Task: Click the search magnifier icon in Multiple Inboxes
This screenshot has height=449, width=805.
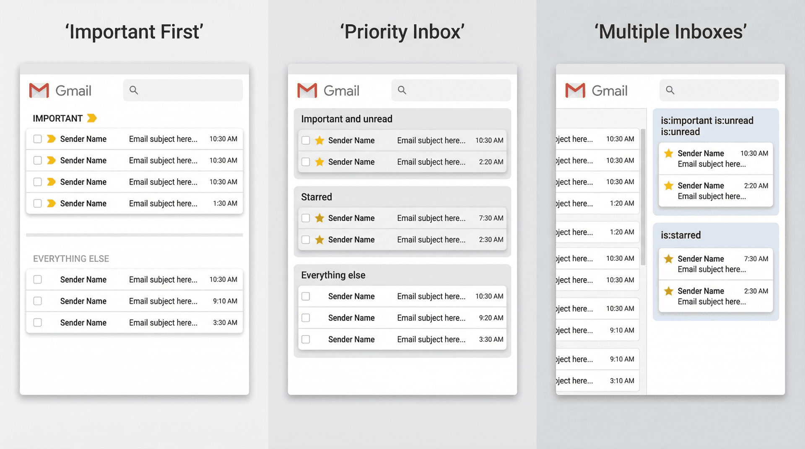Action: 670,90
